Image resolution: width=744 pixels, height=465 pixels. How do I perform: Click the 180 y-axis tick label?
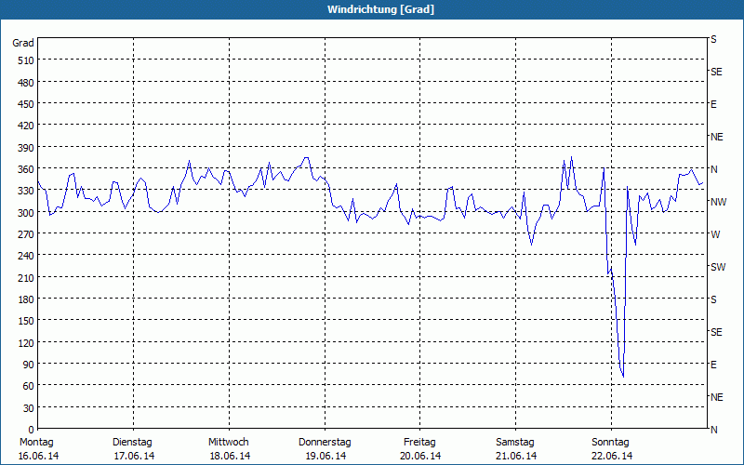[x=26, y=299]
